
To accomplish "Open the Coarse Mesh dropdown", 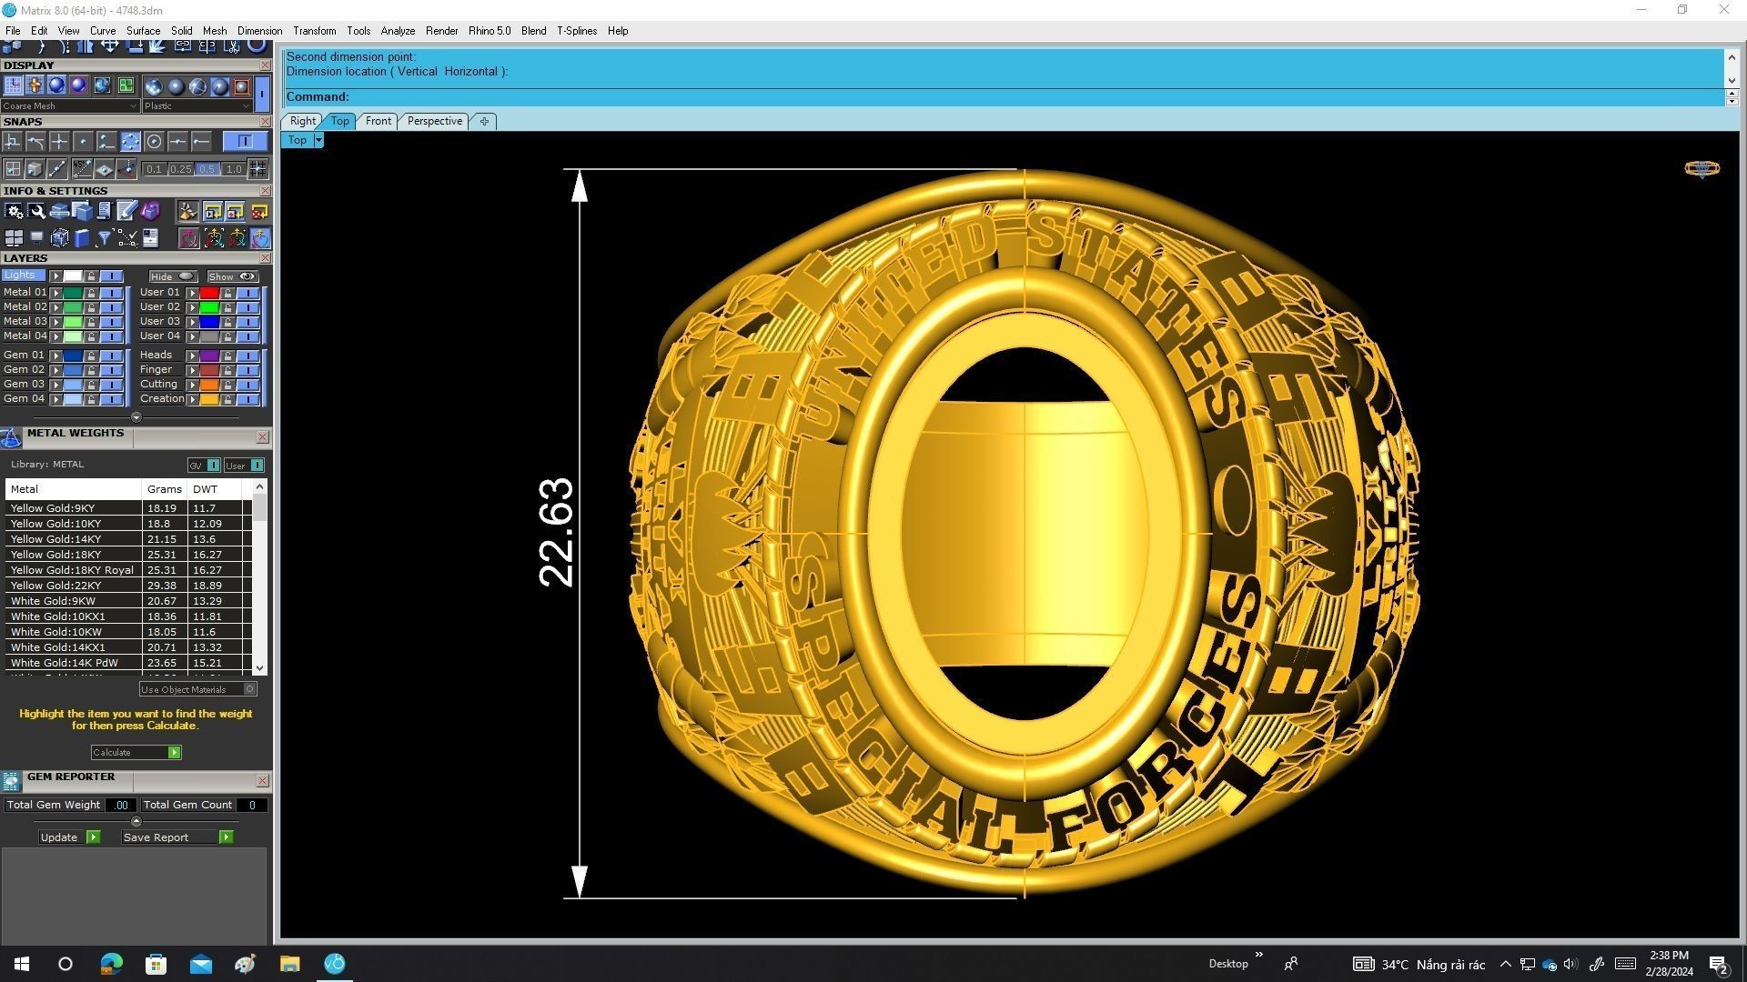I will pyautogui.click(x=70, y=106).
